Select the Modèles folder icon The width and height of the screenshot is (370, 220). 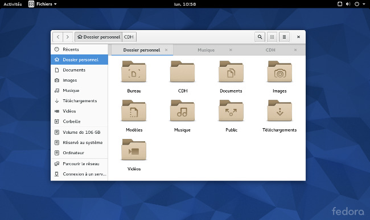134,111
